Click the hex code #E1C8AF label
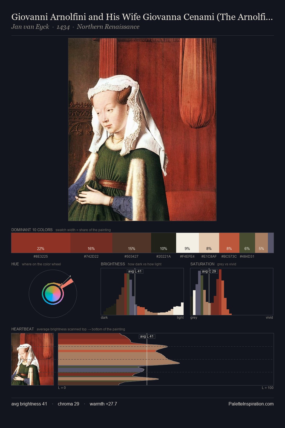 pyautogui.click(x=209, y=257)
